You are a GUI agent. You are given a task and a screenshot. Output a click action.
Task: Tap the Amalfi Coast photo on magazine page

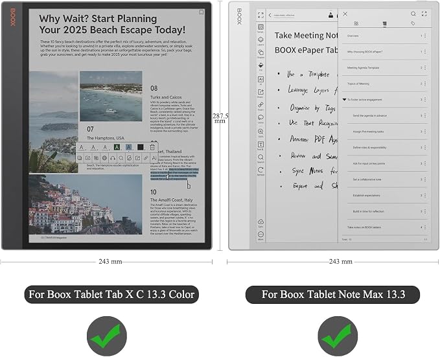(86, 204)
